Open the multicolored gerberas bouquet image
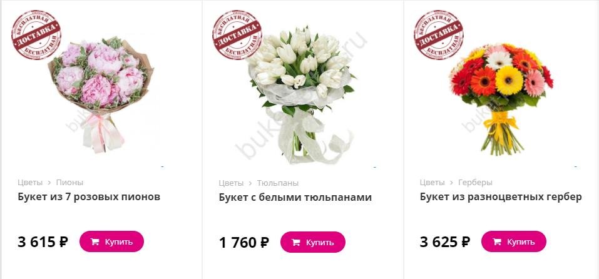The image size is (599, 279). click(501, 98)
